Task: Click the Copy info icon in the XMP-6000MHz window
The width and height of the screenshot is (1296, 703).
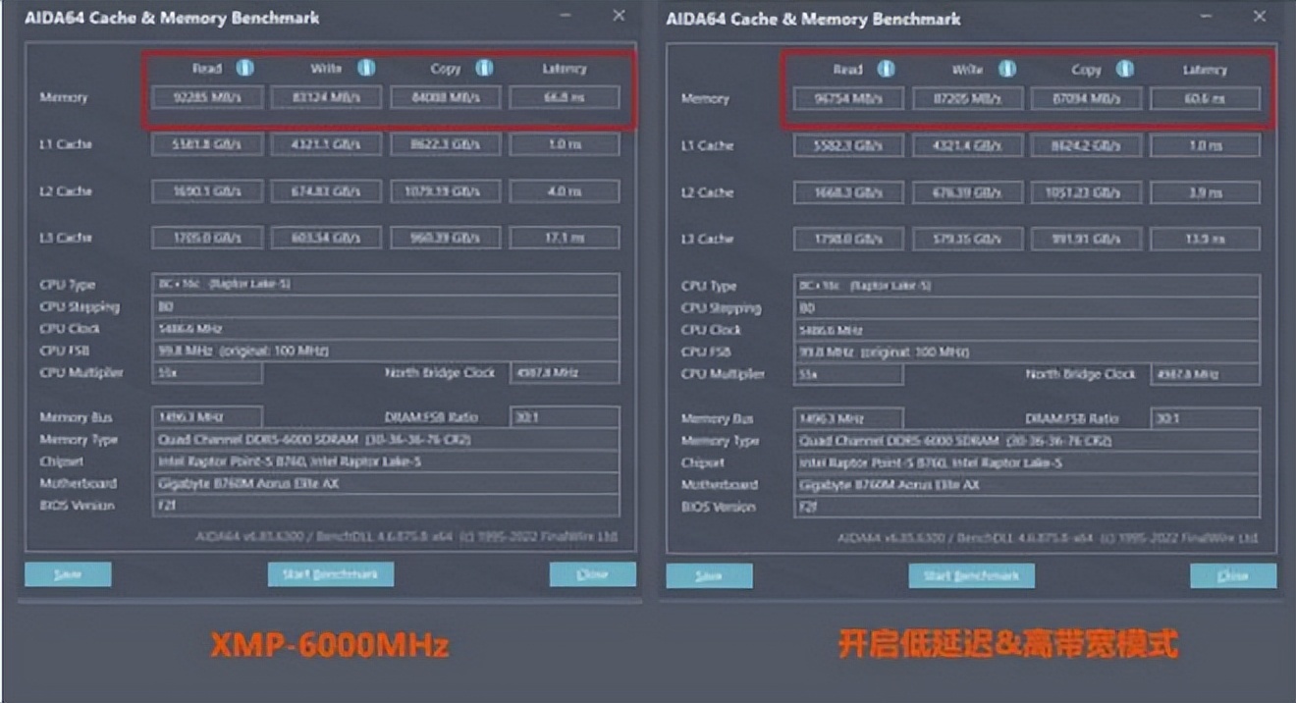Action: point(484,69)
